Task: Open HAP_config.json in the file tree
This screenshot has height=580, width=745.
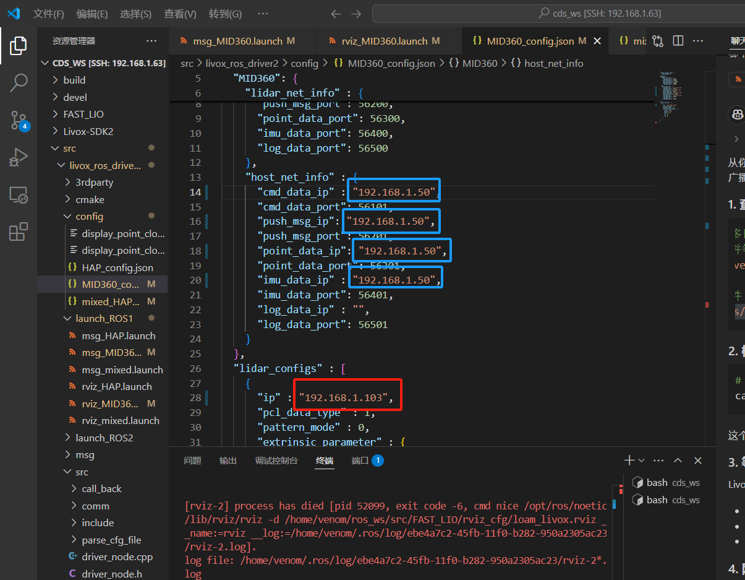Action: click(x=117, y=267)
